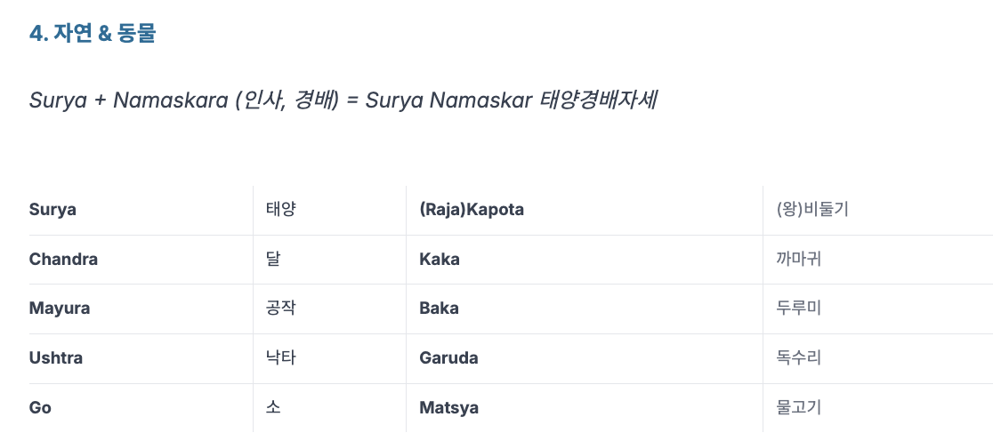993x441 pixels.
Task: Select the 'Kaka' table cell
Action: click(585, 260)
